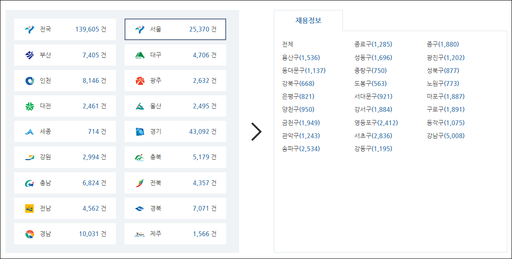
Task: Click the 서울 city emblem icon
Action: coord(140,30)
